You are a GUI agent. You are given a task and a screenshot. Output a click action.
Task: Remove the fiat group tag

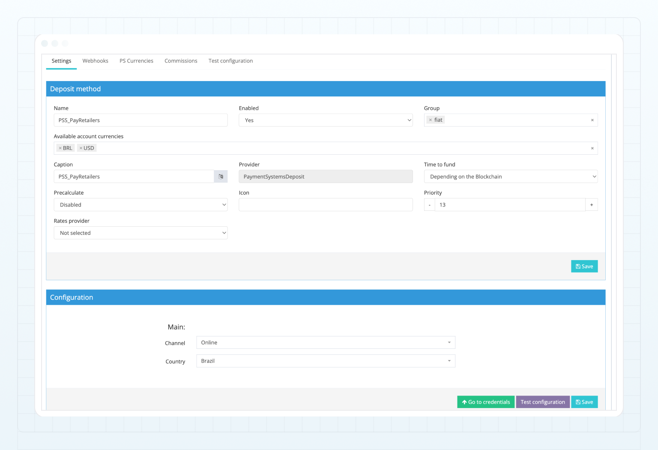point(431,120)
